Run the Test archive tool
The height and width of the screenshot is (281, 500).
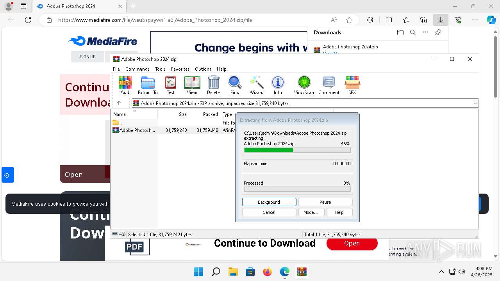tap(171, 85)
